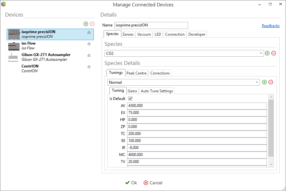Expand the Normal tuning dropdown
This screenshot has width=286, height=191.
pyautogui.click(x=257, y=82)
